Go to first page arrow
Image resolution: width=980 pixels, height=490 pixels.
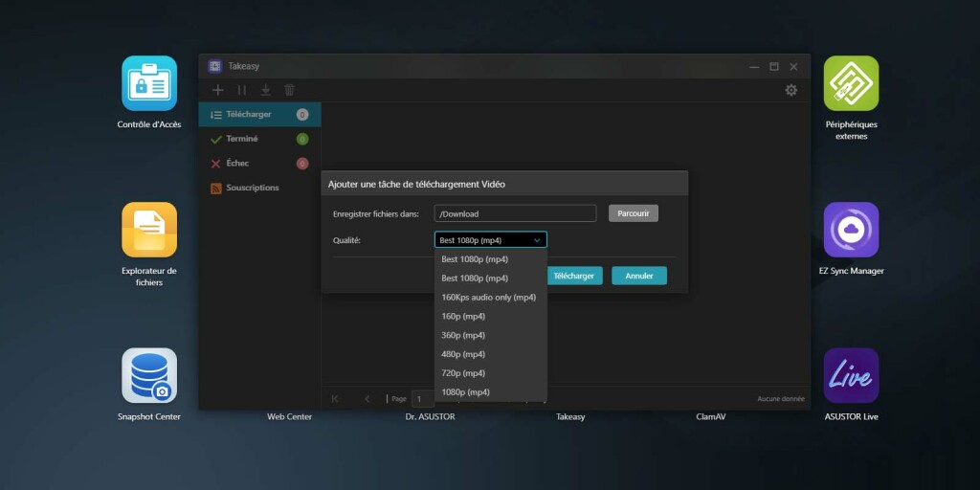335,399
